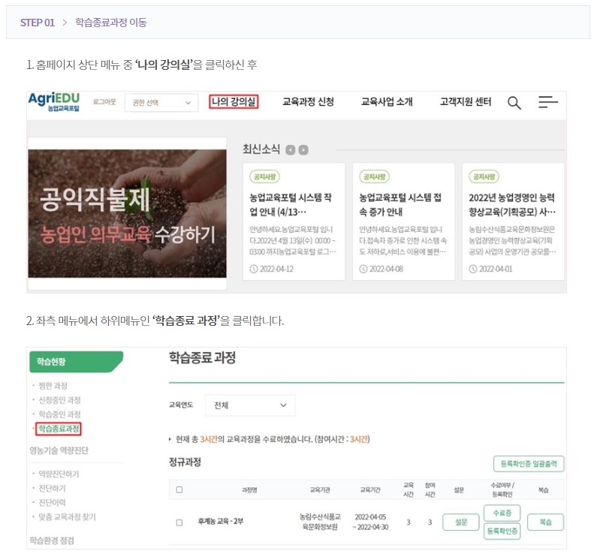Check the box for 후계농 교육 - 2부
This screenshot has width=594, height=554.
(x=179, y=522)
